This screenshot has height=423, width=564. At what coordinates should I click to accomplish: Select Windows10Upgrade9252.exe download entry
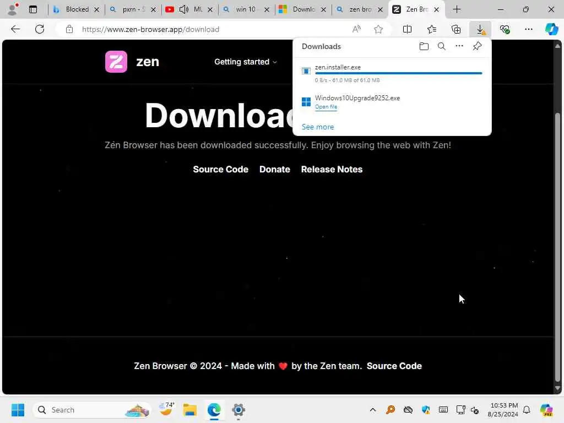coord(392,102)
